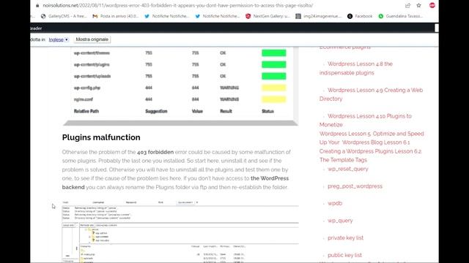Click the Suggestion column header

(156, 111)
